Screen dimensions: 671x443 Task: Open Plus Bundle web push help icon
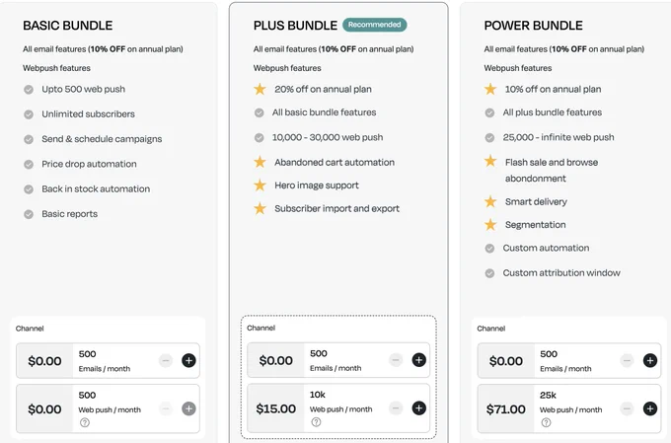tap(316, 422)
